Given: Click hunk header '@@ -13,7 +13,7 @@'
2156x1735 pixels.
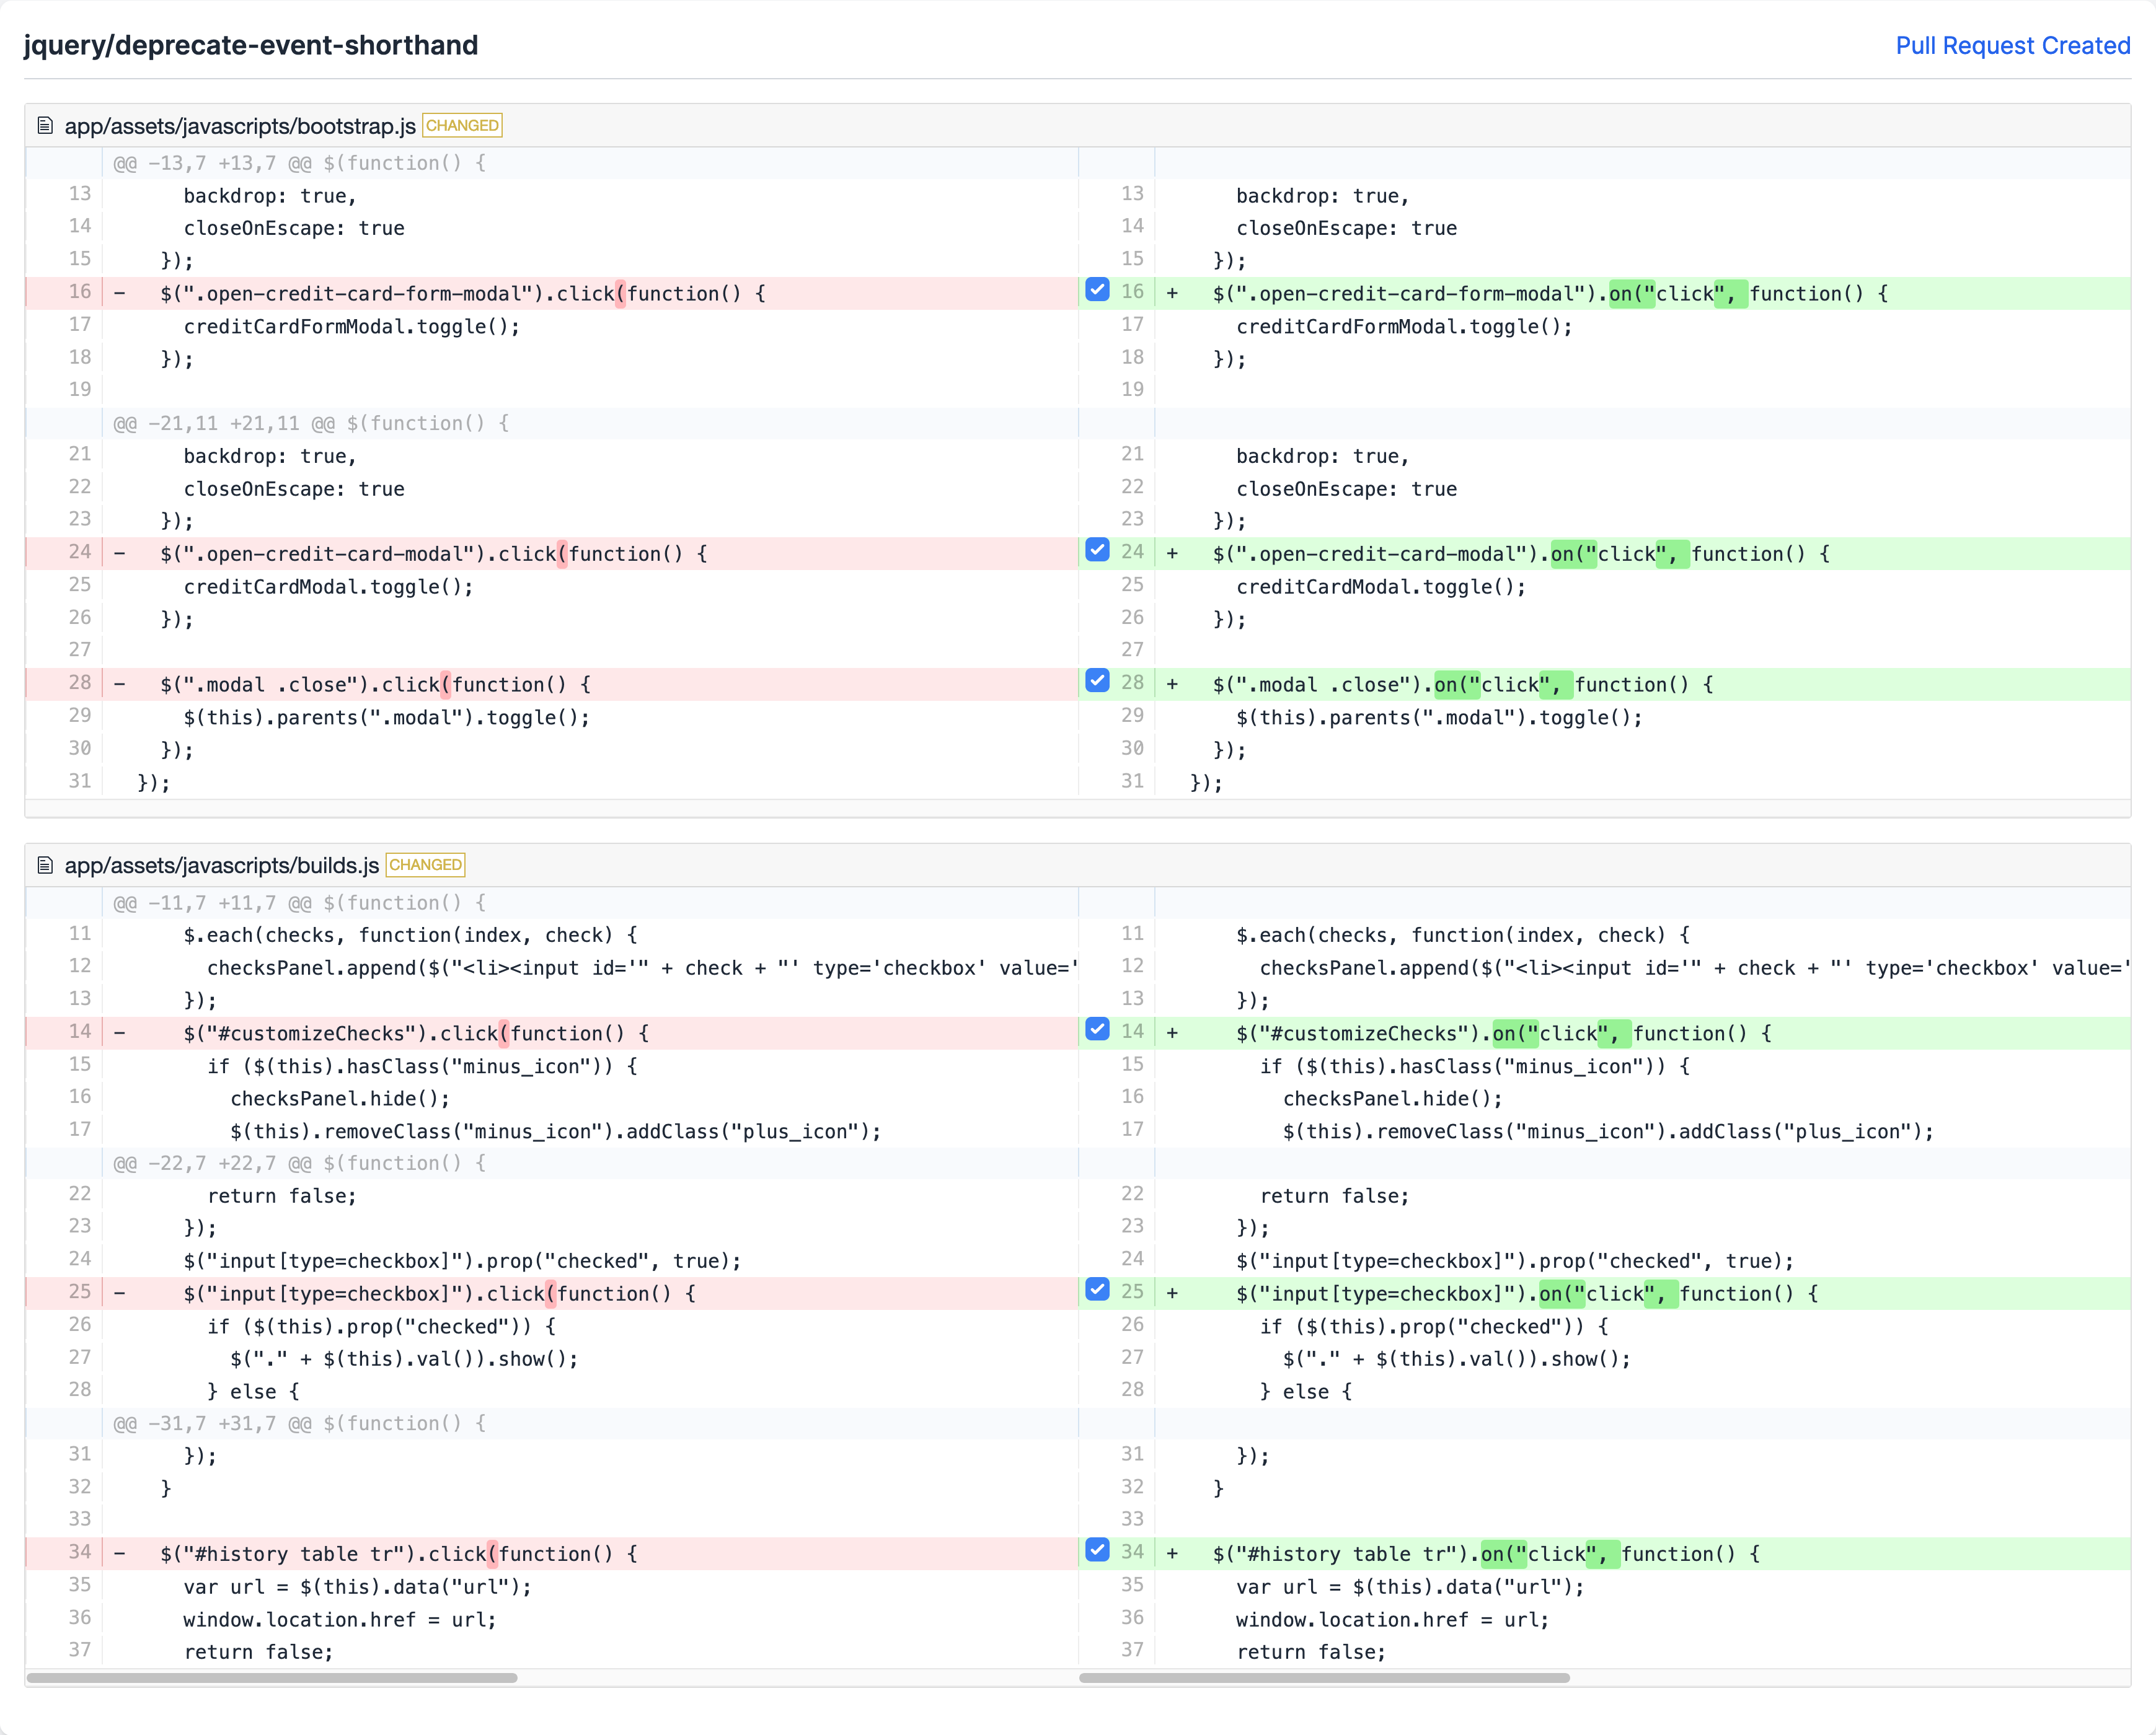Looking at the screenshot, I should tap(300, 163).
